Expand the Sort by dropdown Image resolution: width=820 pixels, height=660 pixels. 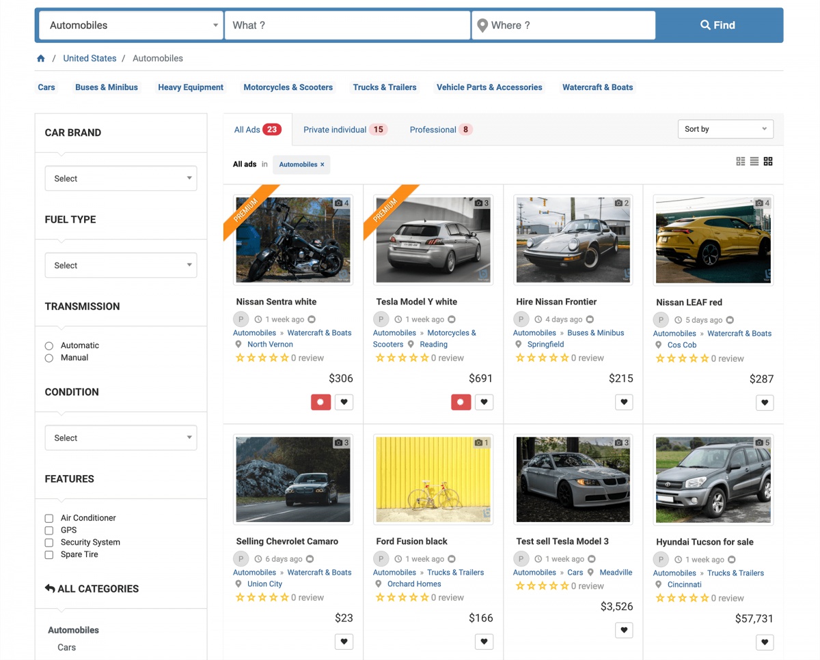coord(725,129)
